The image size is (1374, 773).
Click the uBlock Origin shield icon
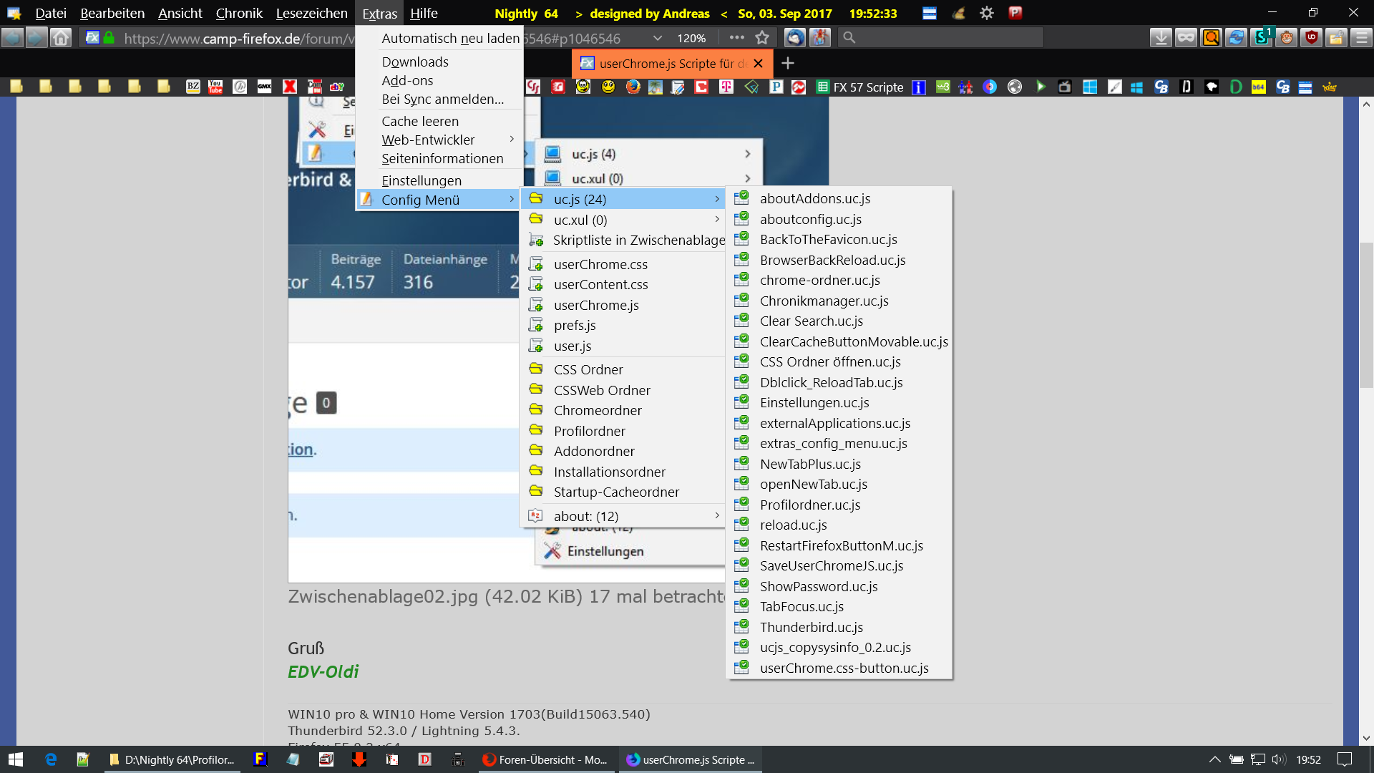(x=1311, y=38)
